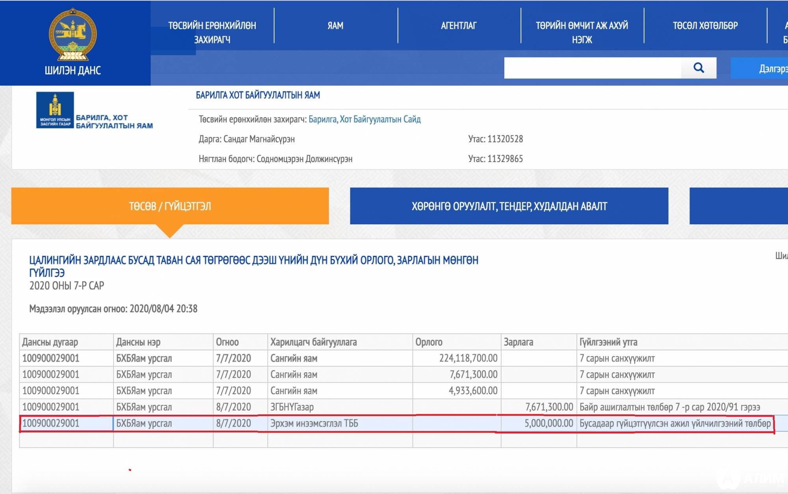Click Нягтлан бодогч: Содномцэрэн Должинсүрэн text
The image size is (788, 494).
click(x=275, y=158)
